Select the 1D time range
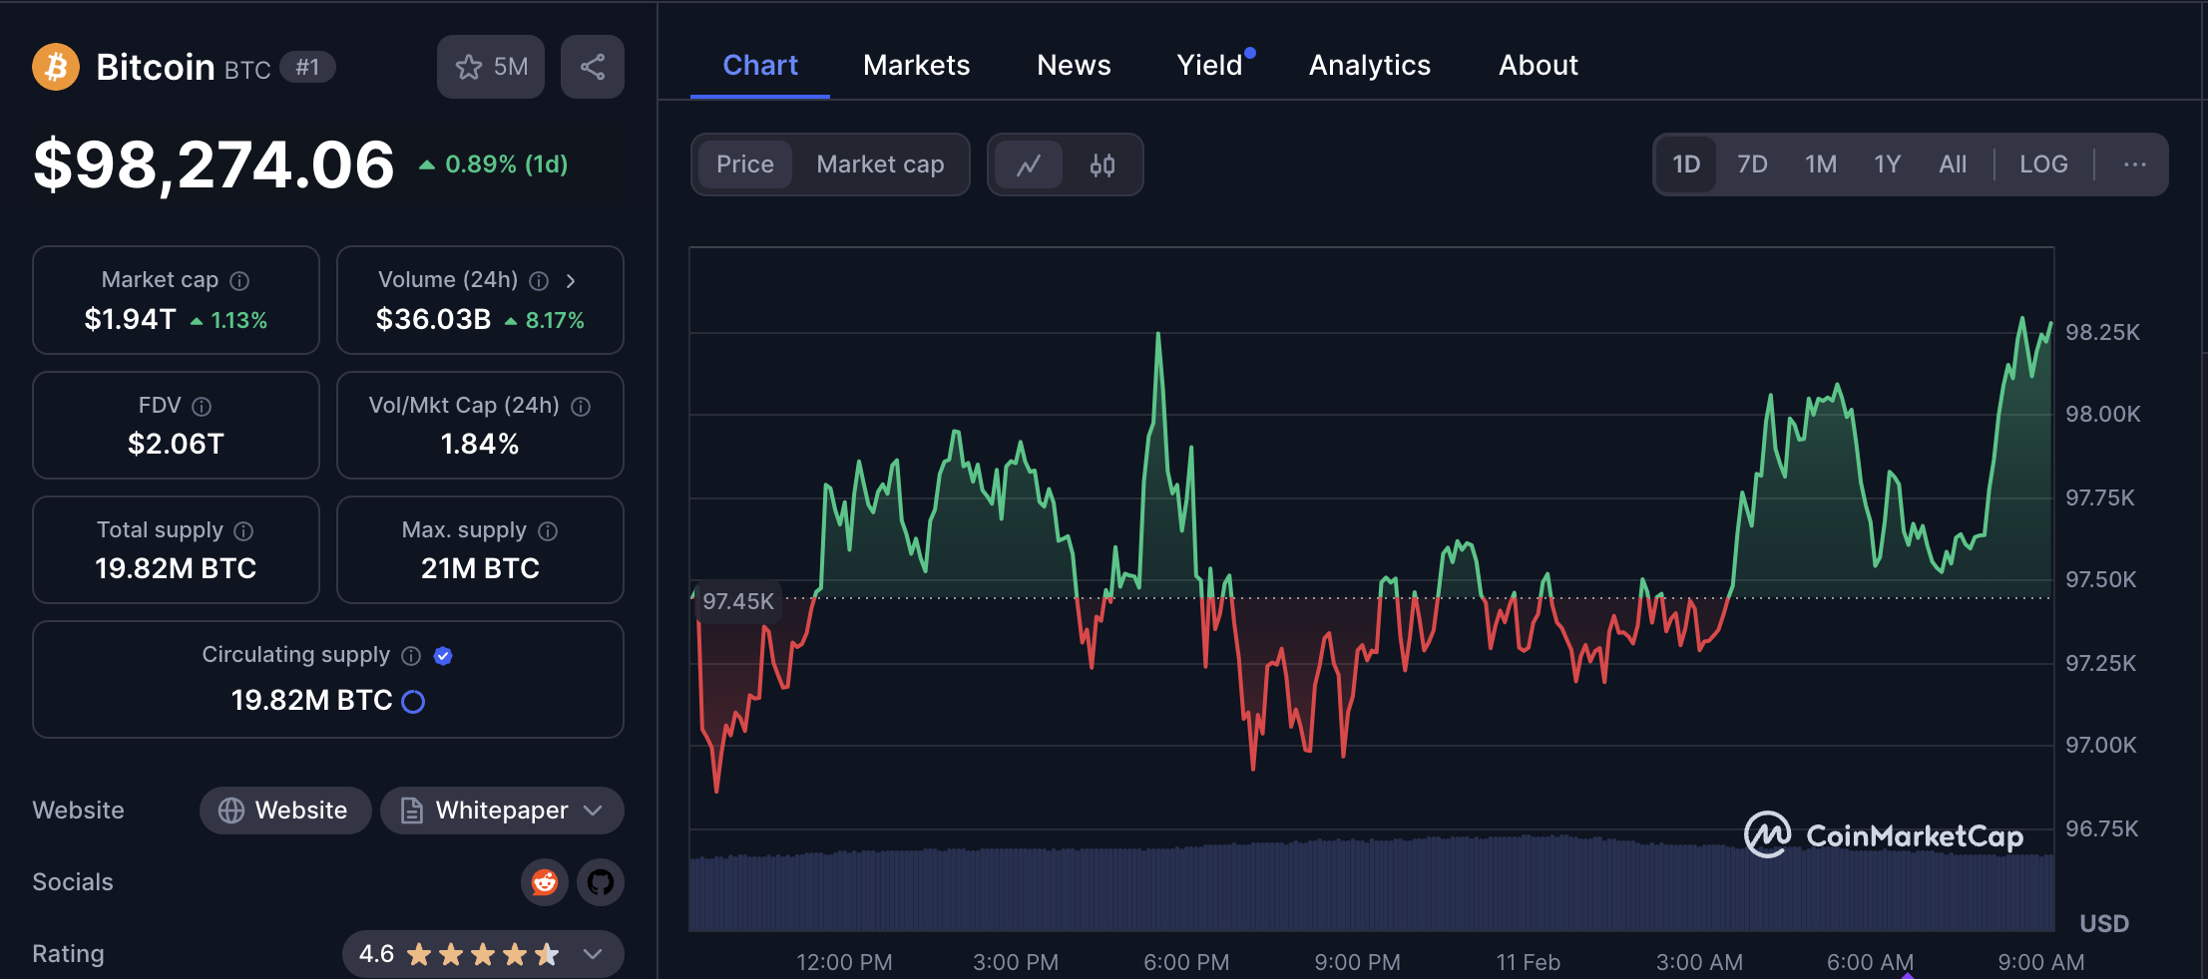The width and height of the screenshot is (2208, 979). (x=1686, y=164)
